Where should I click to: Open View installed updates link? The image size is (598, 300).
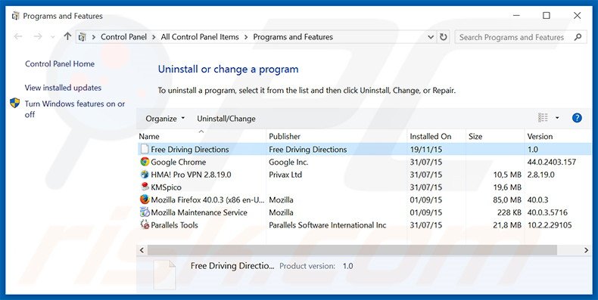point(63,88)
